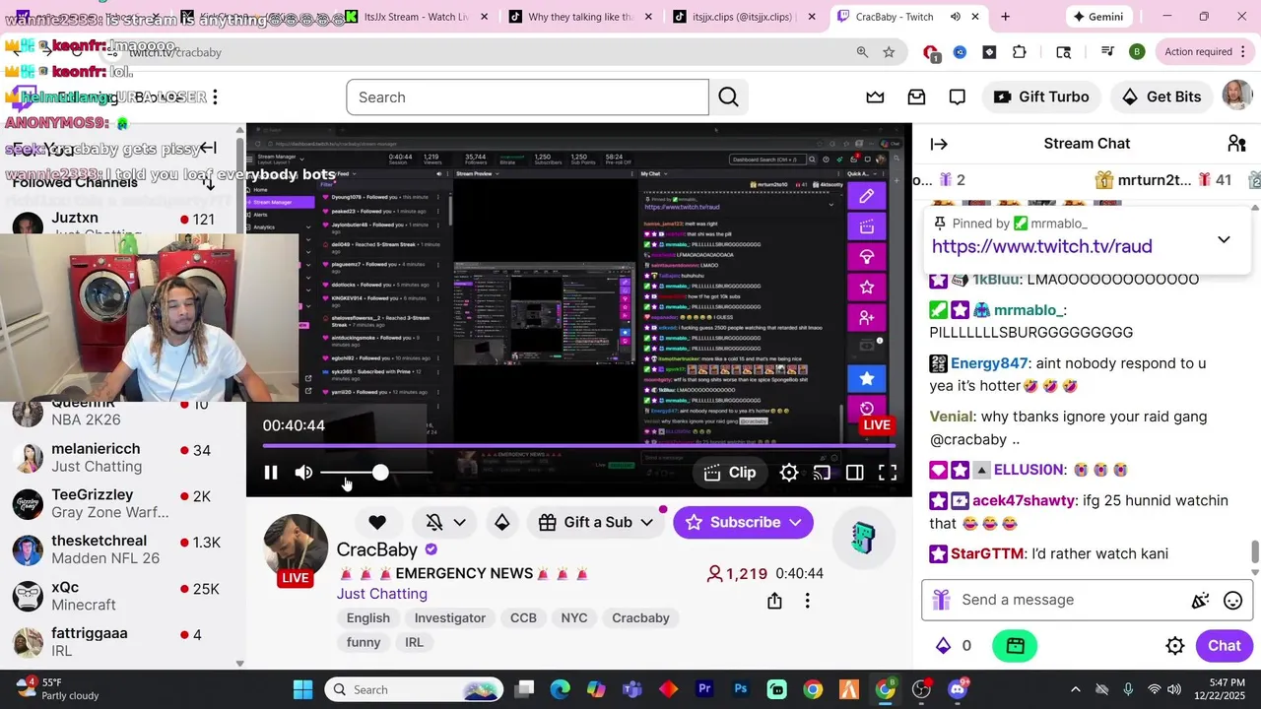This screenshot has width=1261, height=709.
Task: Bookmark this page with star icon
Action: 889,52
